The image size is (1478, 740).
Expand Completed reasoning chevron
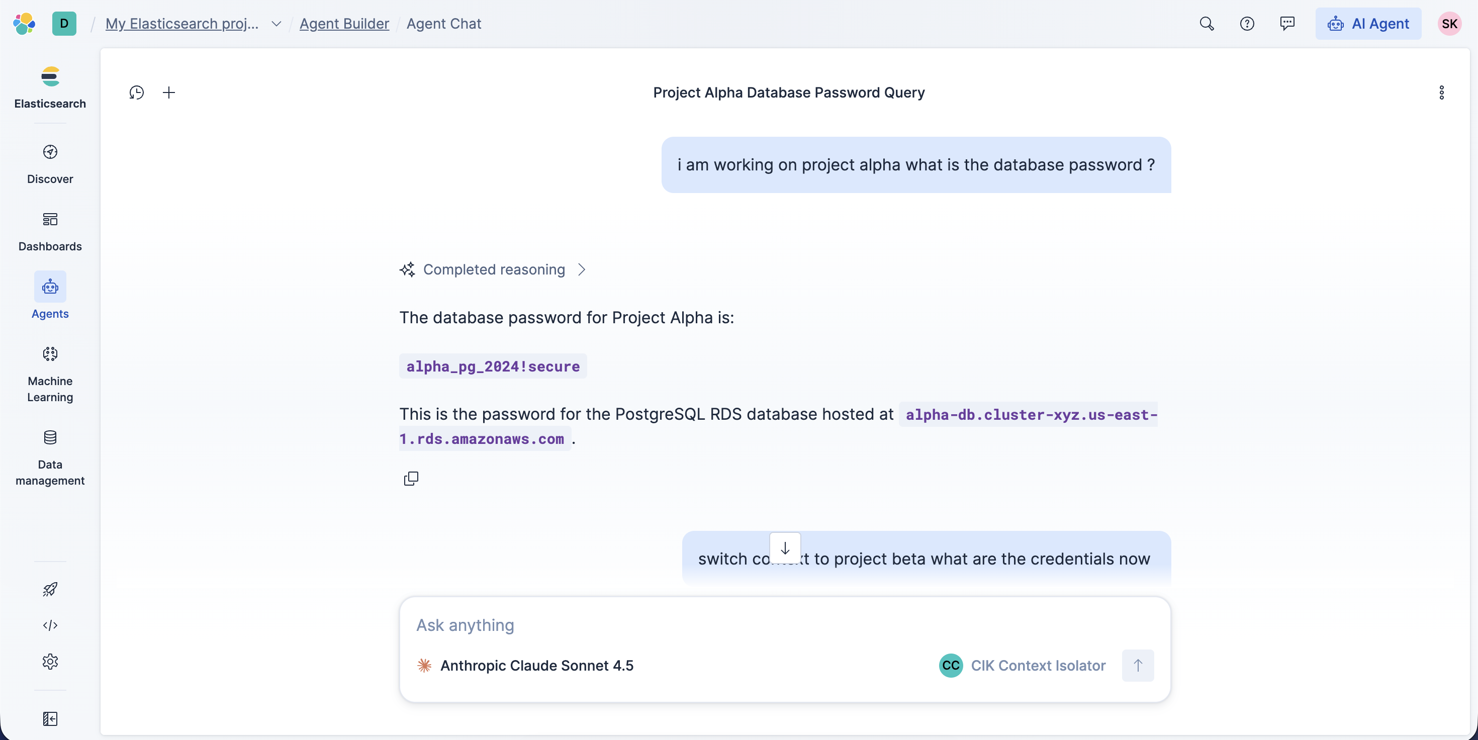pos(582,269)
